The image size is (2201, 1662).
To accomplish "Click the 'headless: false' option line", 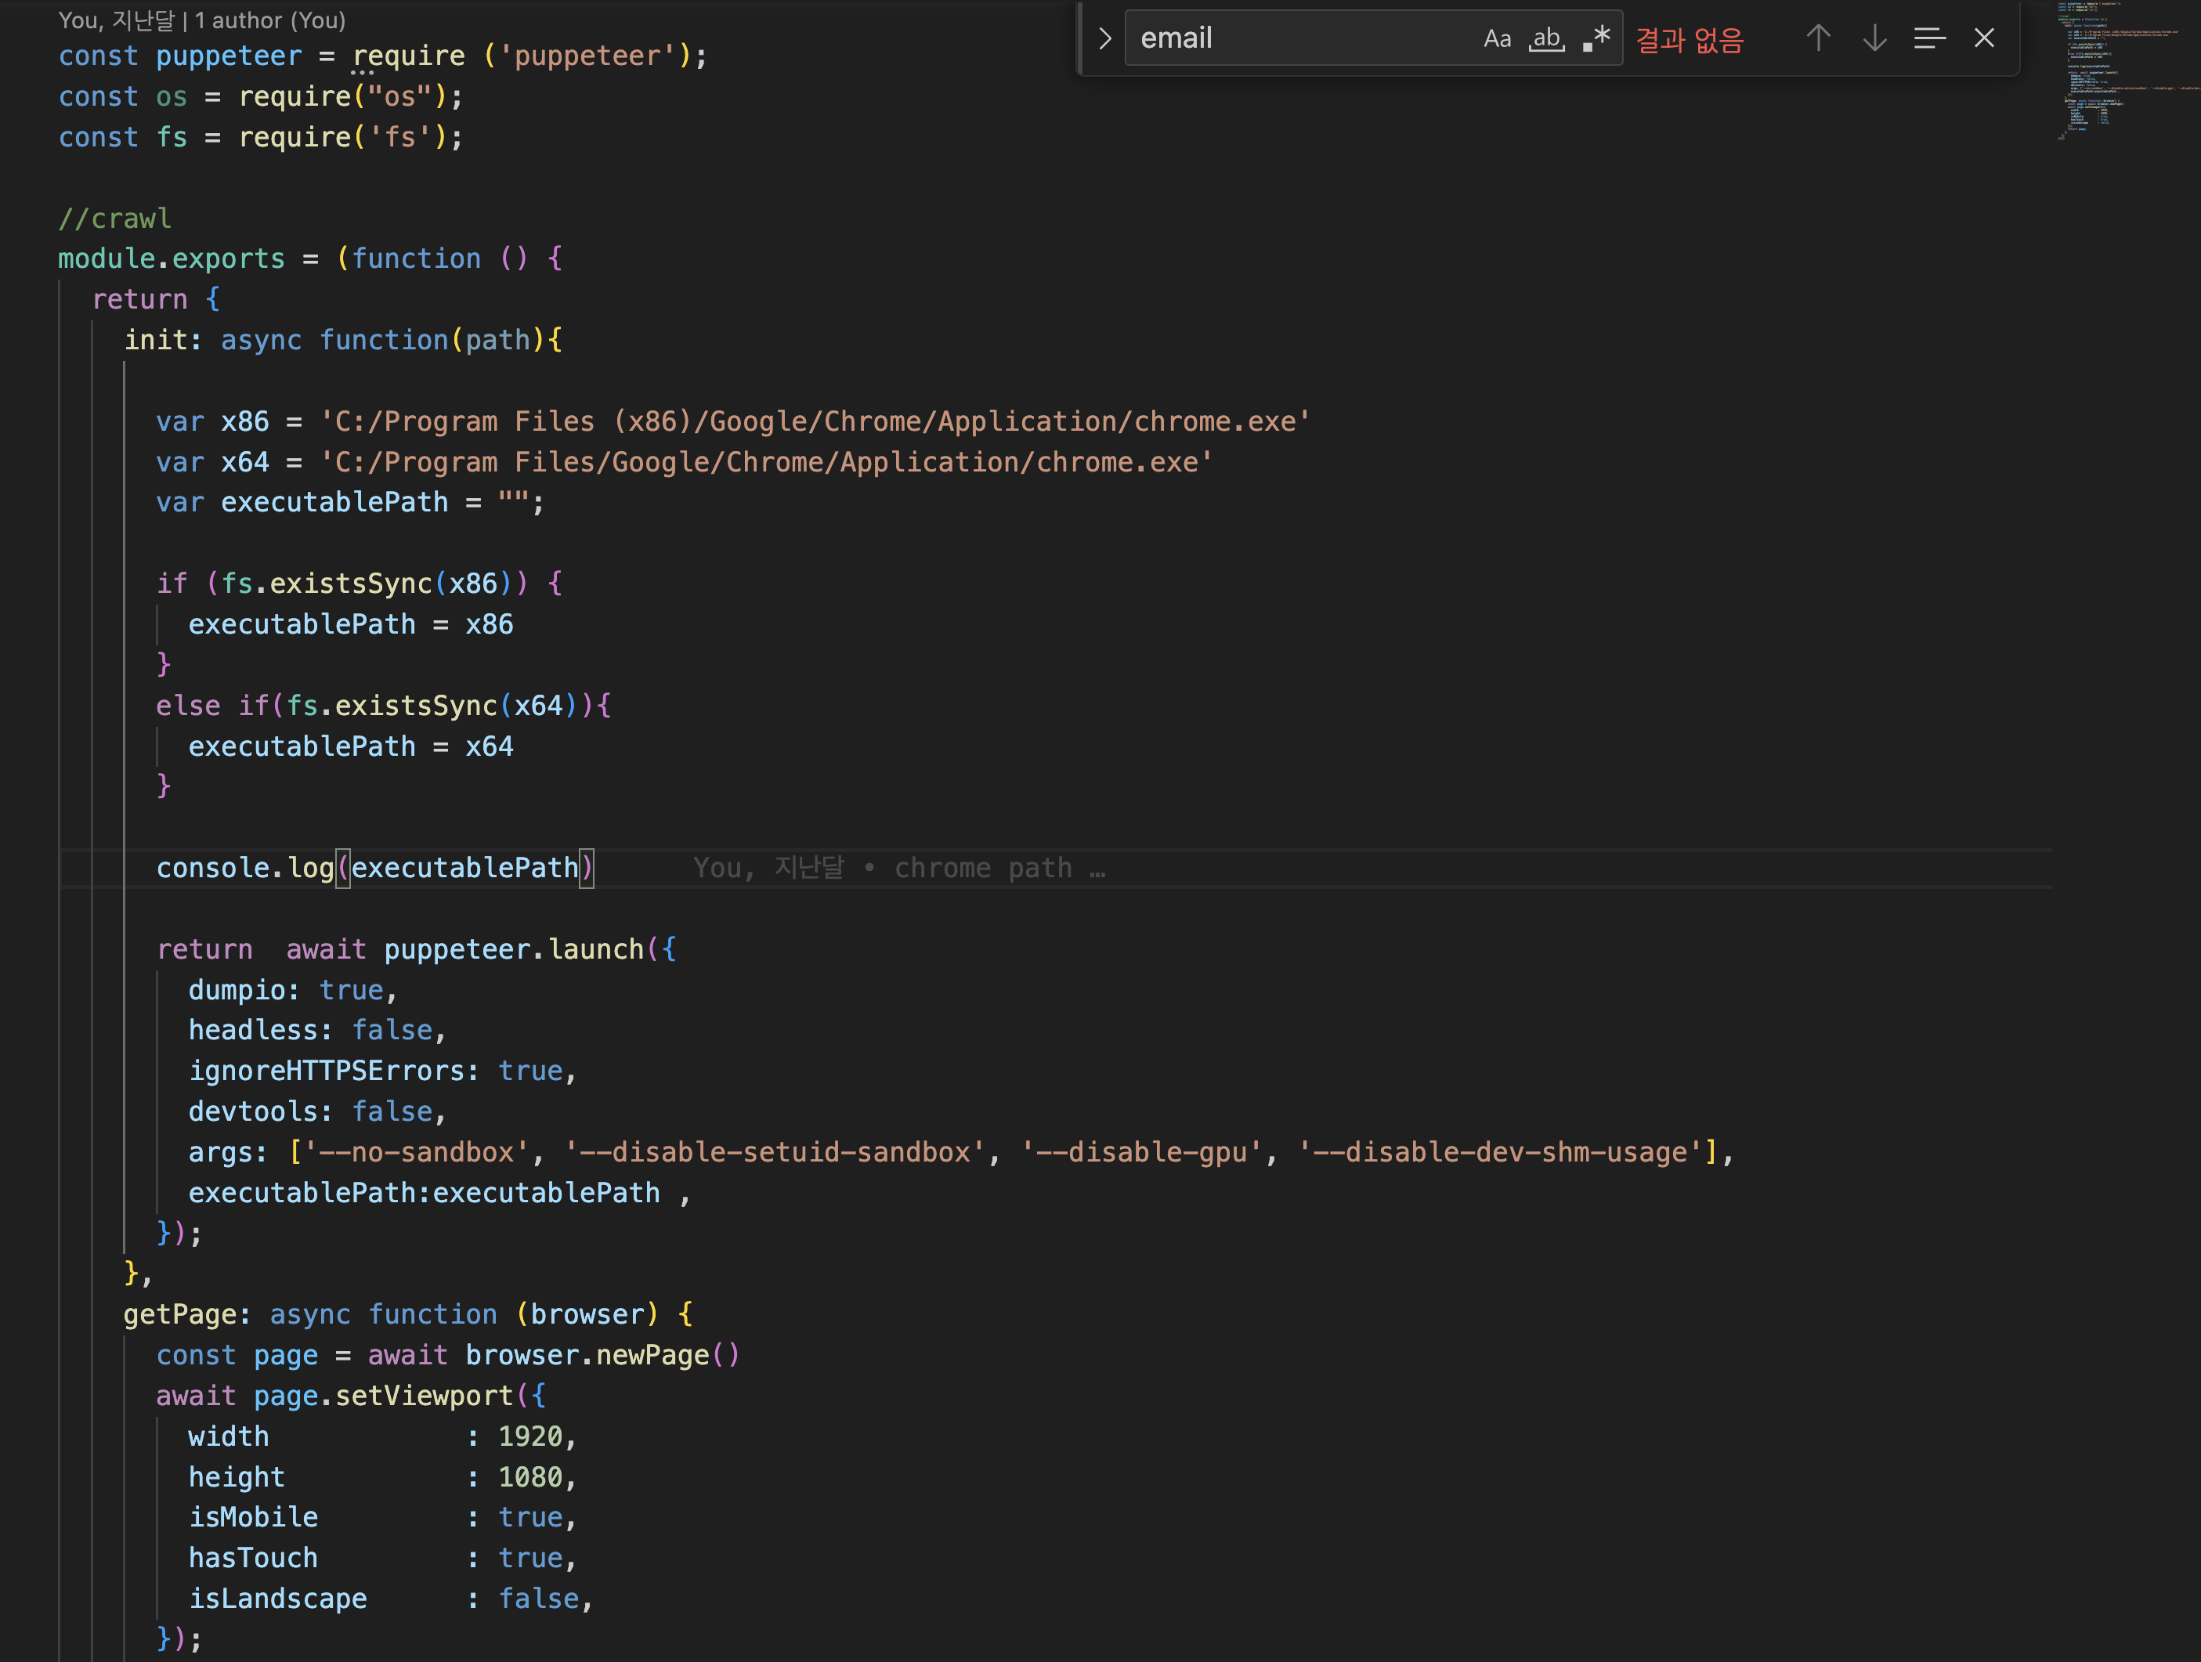I will (x=316, y=1030).
